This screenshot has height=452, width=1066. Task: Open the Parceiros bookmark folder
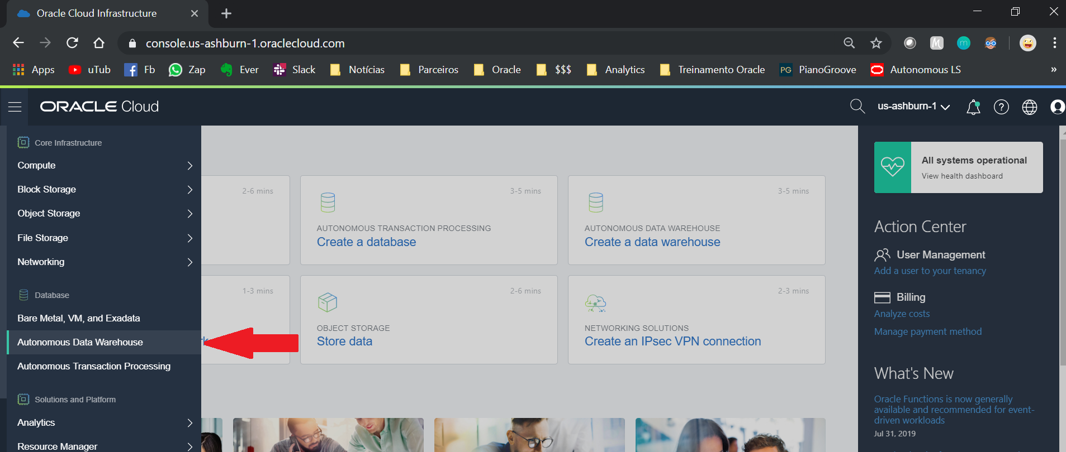tap(429, 70)
